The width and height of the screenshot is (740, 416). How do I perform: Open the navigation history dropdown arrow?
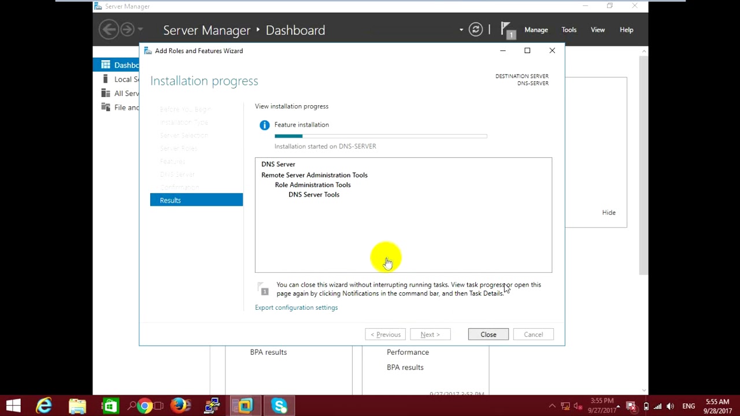click(x=140, y=29)
